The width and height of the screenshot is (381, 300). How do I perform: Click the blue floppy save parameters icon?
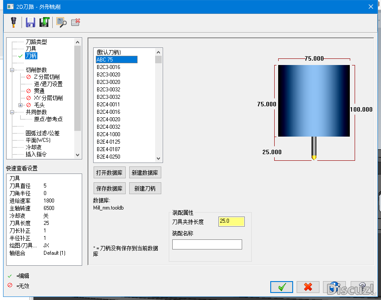30,22
